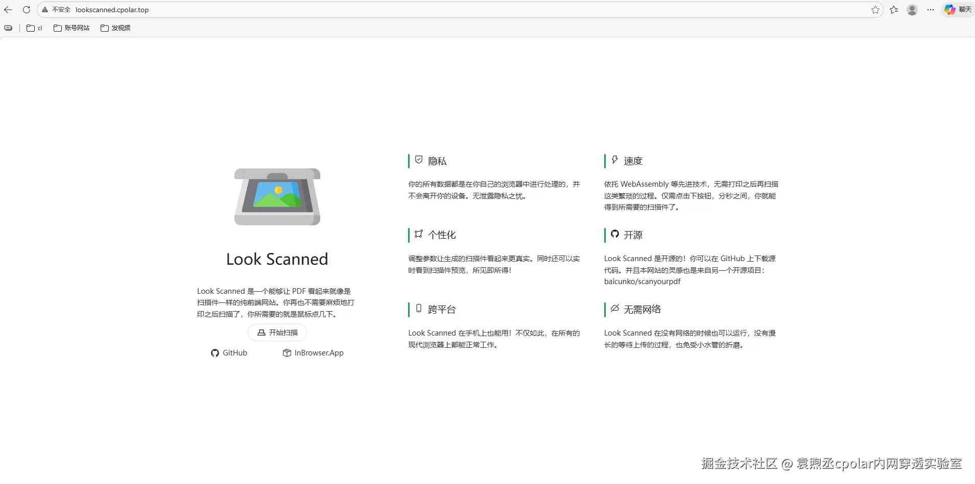Open the 发视频 bookmarks folder

[115, 28]
